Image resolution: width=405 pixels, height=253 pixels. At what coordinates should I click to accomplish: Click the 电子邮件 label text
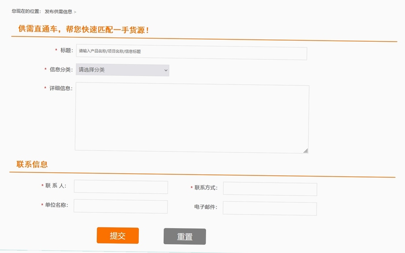pyautogui.click(x=206, y=207)
